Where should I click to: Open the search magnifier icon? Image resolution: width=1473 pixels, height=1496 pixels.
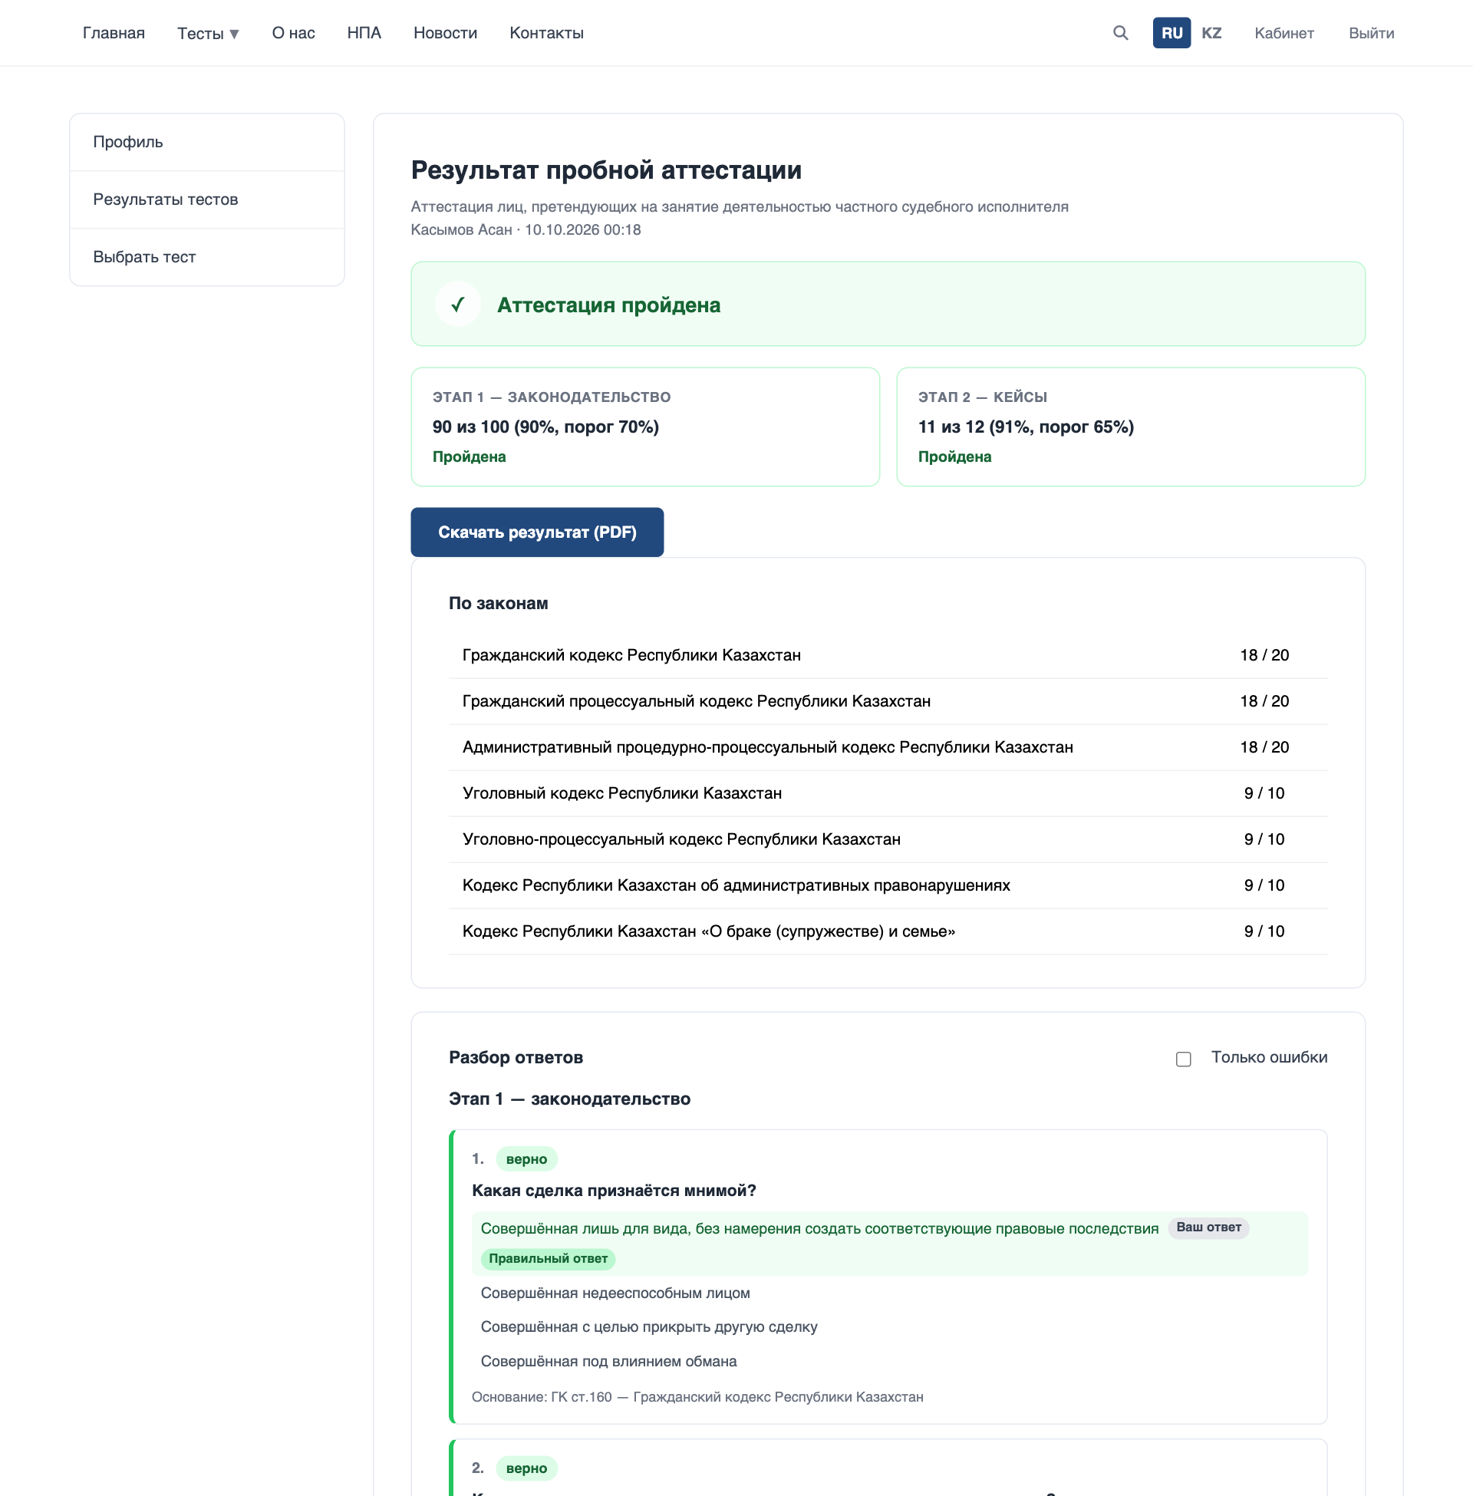[1120, 33]
